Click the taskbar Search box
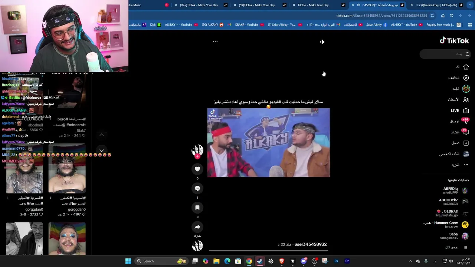Image resolution: width=475 pixels, height=267 pixels. click(x=161, y=261)
